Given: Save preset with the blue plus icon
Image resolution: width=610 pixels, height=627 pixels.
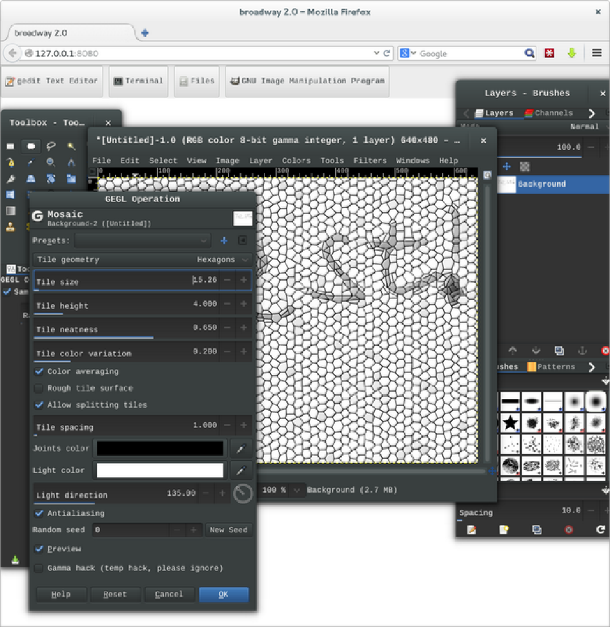Looking at the screenshot, I should pyautogui.click(x=224, y=240).
